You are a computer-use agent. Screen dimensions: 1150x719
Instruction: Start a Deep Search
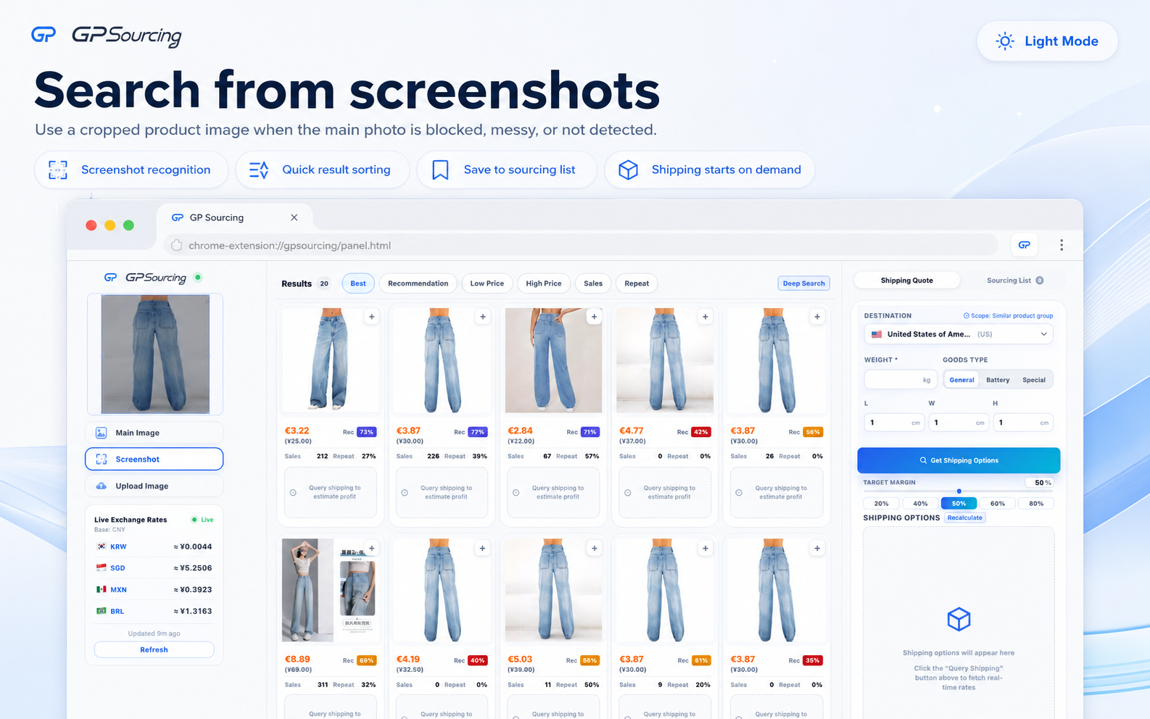coord(803,283)
